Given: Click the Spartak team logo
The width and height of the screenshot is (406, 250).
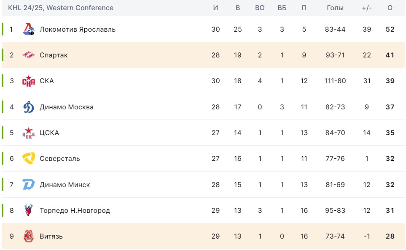Looking at the screenshot, I should tap(28, 55).
